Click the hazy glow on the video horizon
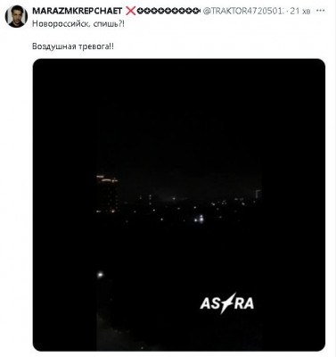This screenshot has height=357, width=336. click(175, 197)
